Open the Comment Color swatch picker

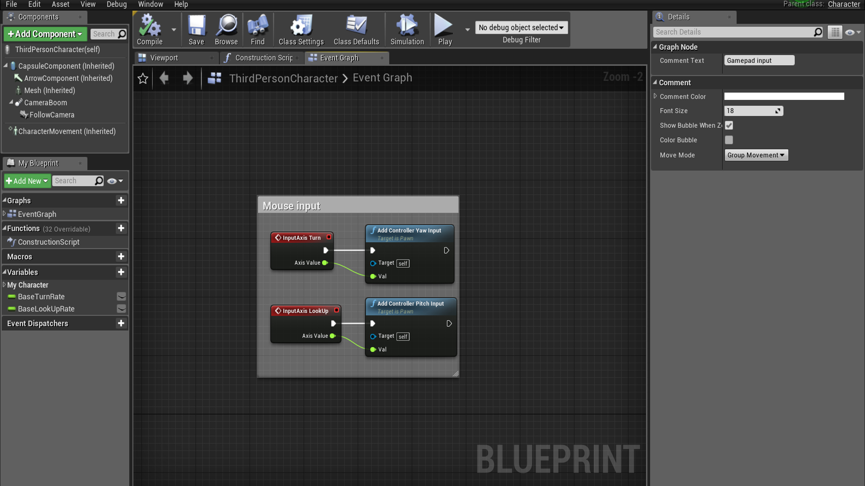784,96
